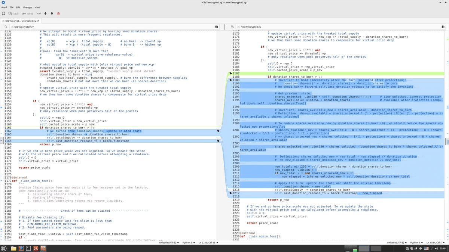Push right change left at line 1189
Screen dimensions: 449x252
[x=230, y=80]
